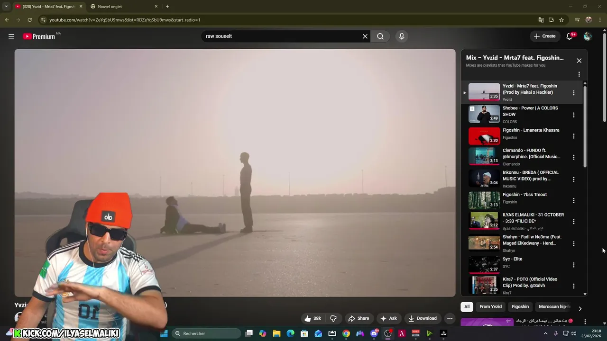Open Mix playlist options menu
This screenshot has width=607, height=341.
click(579, 74)
